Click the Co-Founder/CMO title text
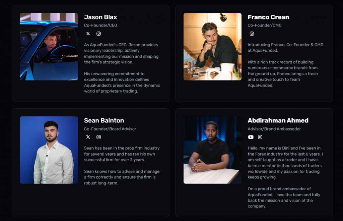This screenshot has width=343, height=221. click(x=265, y=25)
